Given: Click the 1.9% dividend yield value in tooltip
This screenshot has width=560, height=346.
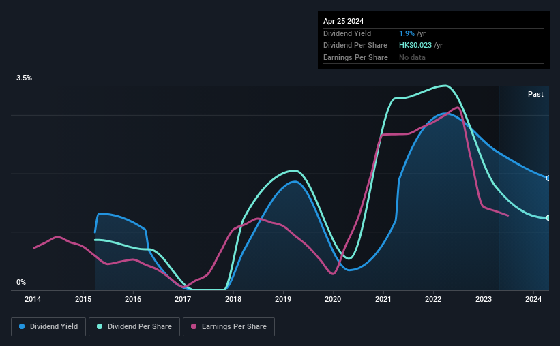Looking at the screenshot, I should (x=407, y=33).
